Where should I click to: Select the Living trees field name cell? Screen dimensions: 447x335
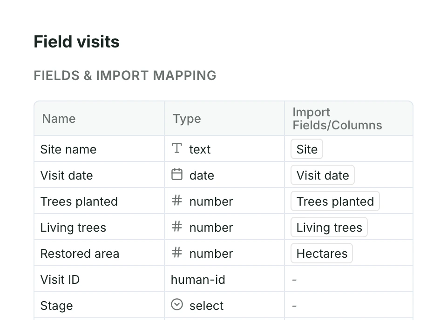point(99,228)
